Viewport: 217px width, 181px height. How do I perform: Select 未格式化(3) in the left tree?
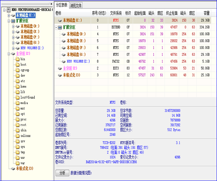click(x=25, y=169)
